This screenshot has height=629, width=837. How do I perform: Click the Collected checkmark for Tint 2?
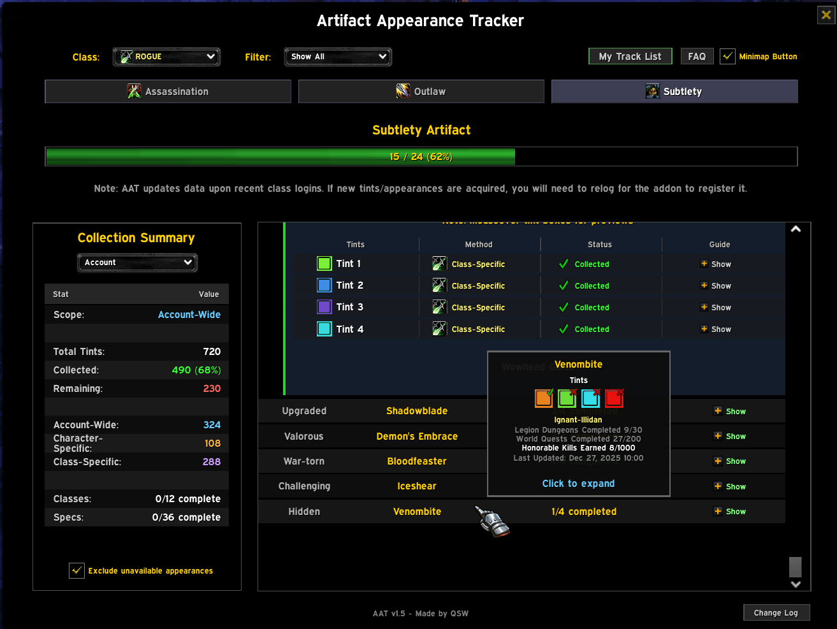click(564, 286)
